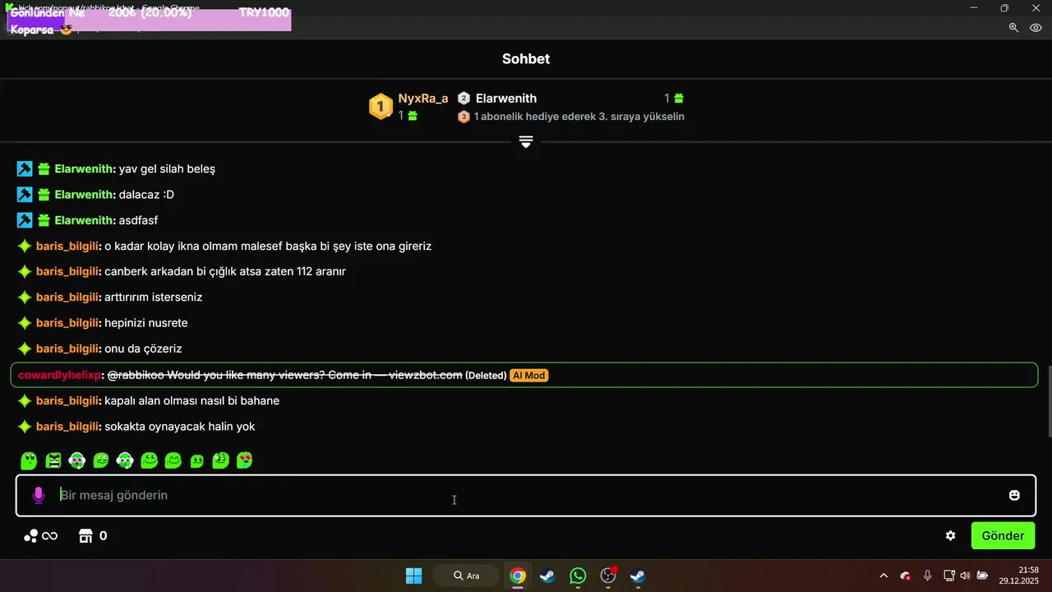The height and width of the screenshot is (592, 1052).
Task: Click the green star badge on the 'onu da çözeriz' message
Action: tap(25, 349)
